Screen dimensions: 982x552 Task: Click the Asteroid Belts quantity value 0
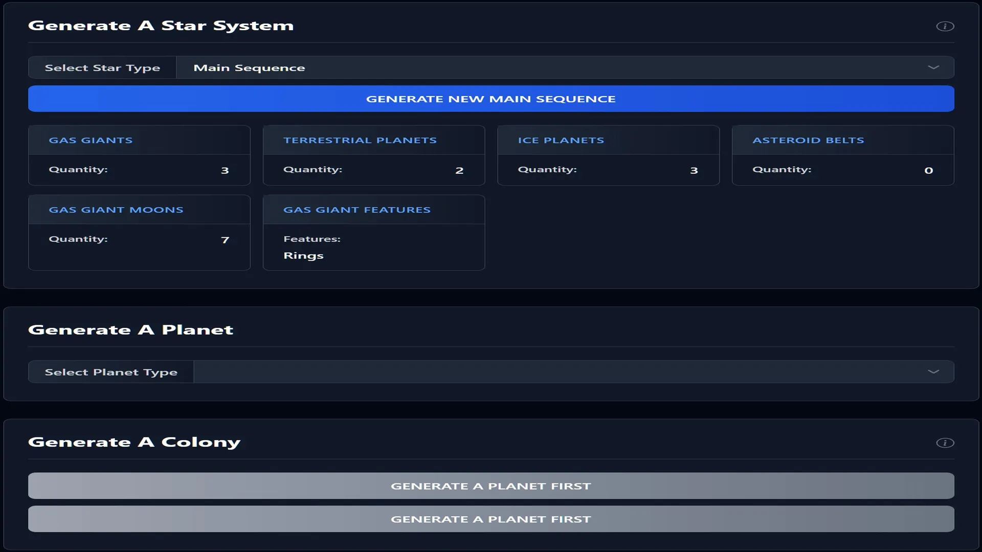coord(929,170)
